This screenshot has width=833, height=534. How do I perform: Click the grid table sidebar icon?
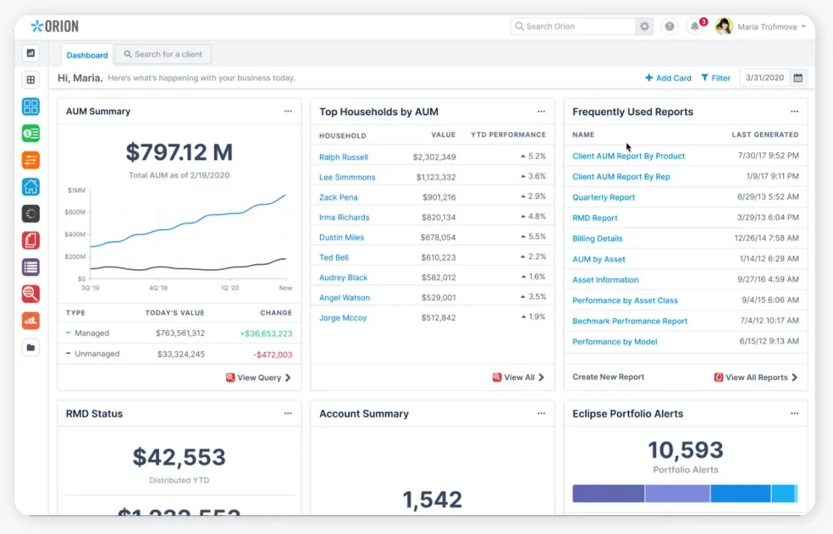[30, 80]
